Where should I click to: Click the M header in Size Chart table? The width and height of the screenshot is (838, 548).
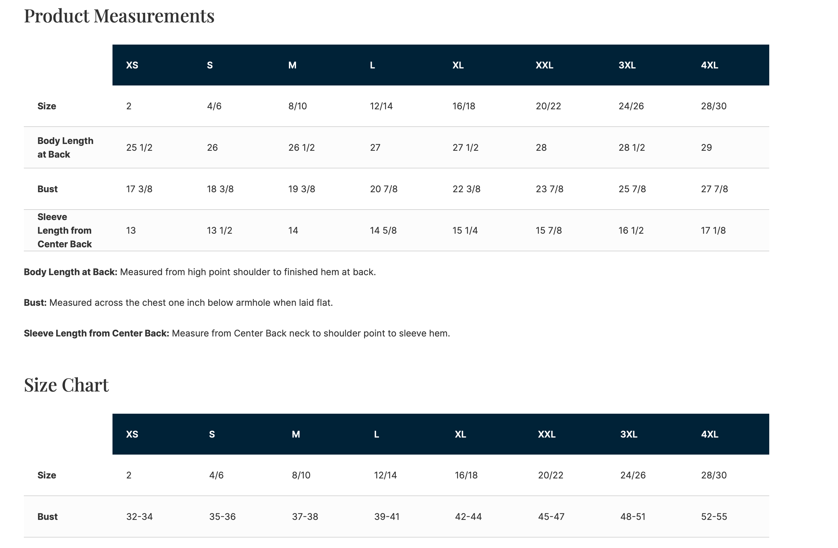[296, 434]
